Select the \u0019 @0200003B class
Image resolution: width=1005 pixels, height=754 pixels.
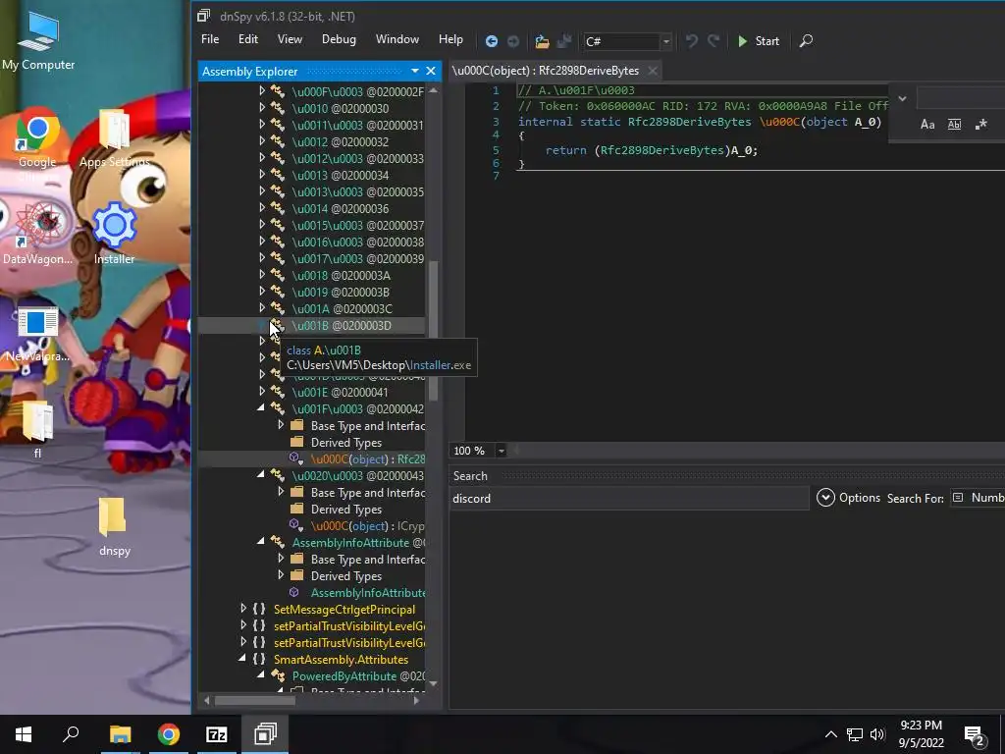[x=341, y=293]
